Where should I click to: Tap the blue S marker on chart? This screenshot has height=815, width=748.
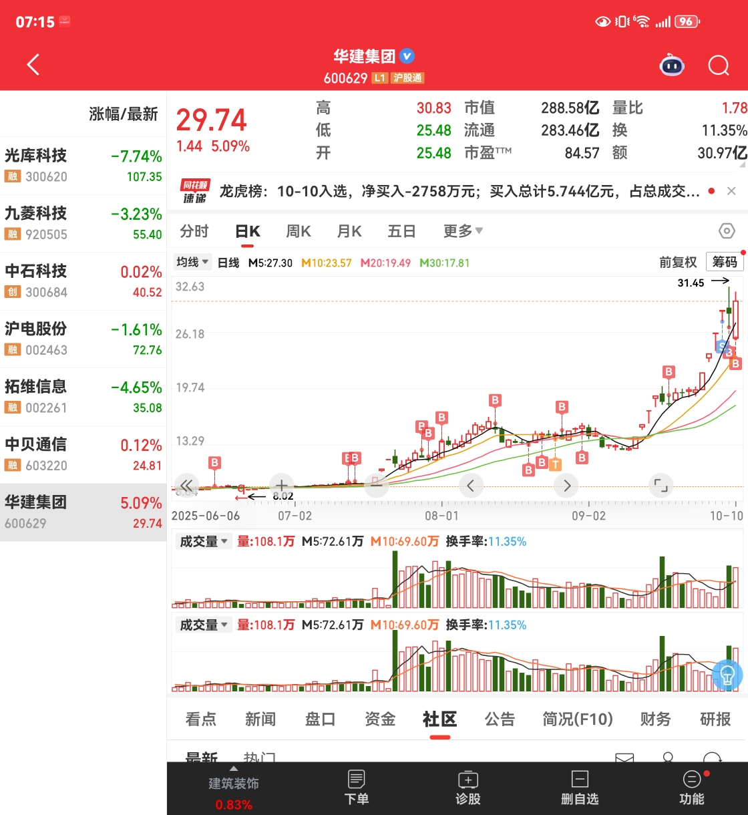click(722, 346)
